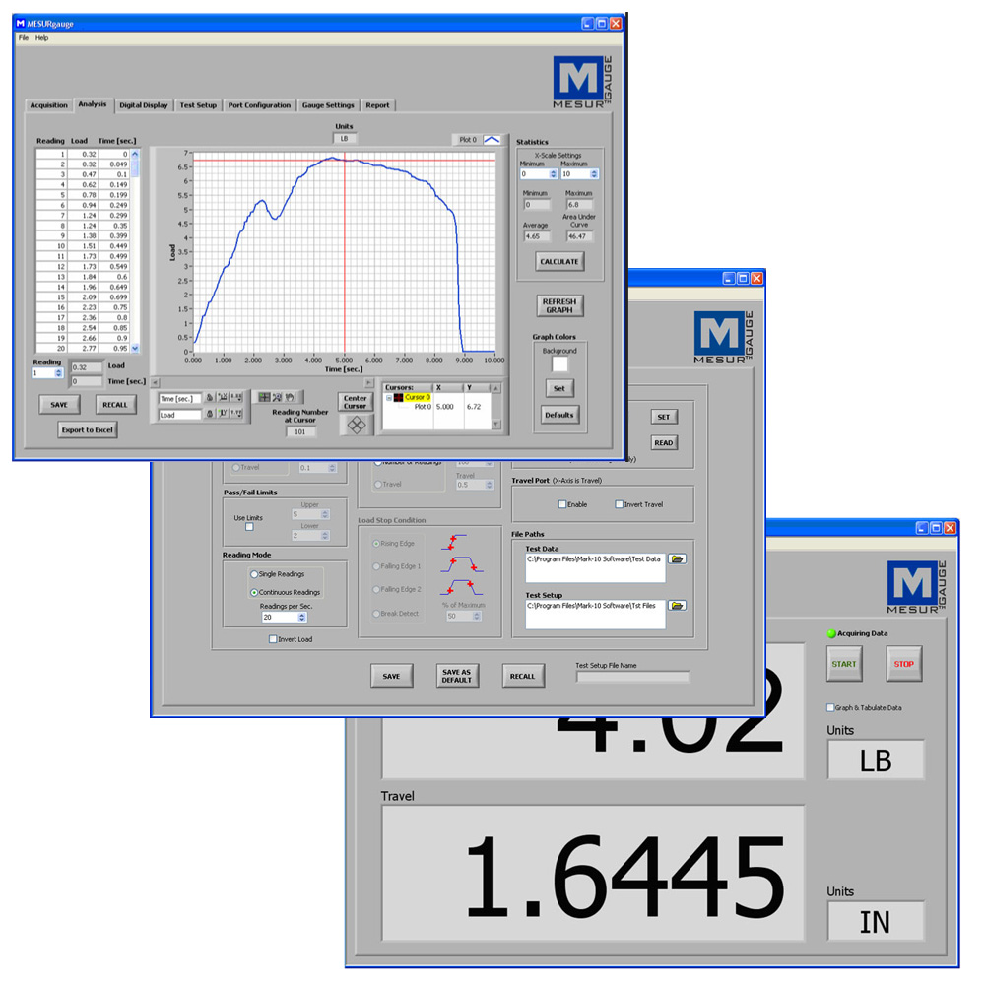Image resolution: width=985 pixels, height=985 pixels.
Task: Adjust the Readings per Sec. stepper
Action: (x=301, y=618)
